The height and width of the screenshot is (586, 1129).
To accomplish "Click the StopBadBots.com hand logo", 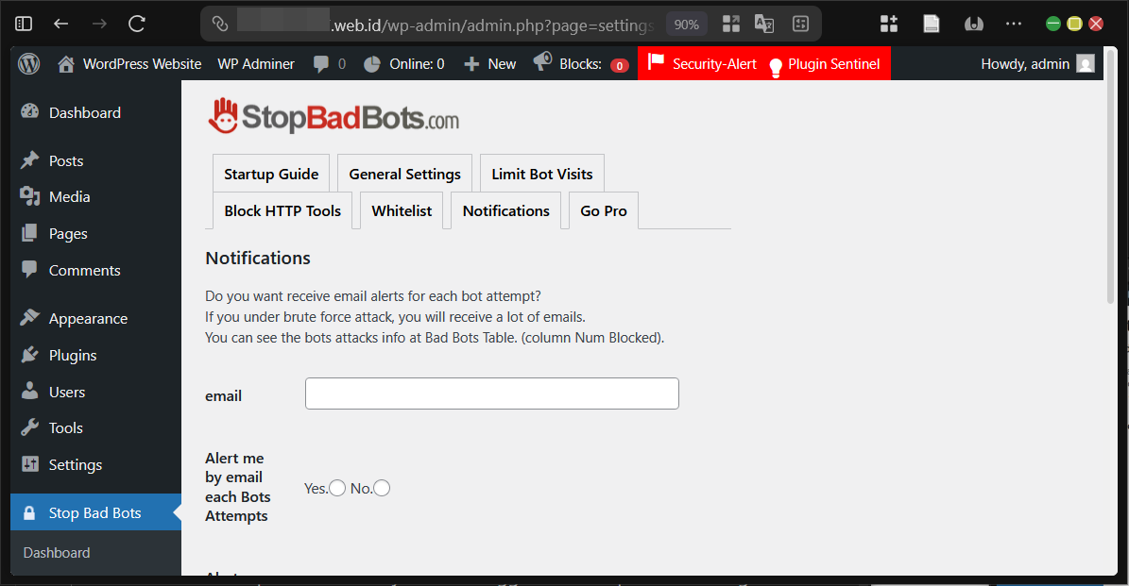I will (x=222, y=116).
